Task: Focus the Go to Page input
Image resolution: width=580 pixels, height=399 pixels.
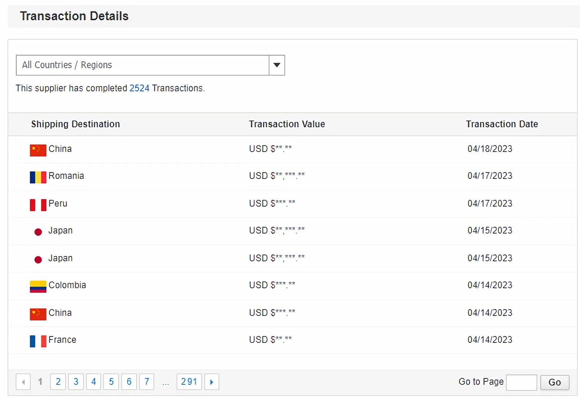Action: tap(521, 382)
